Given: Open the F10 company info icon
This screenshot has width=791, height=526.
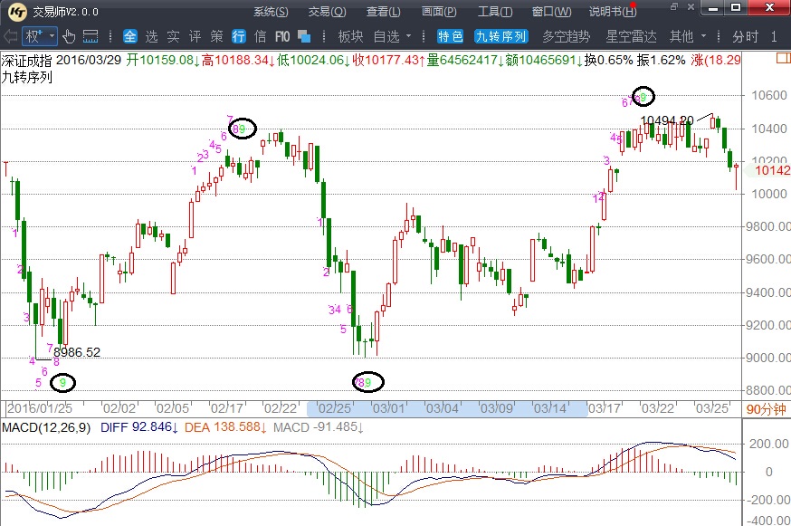Looking at the screenshot, I should pyautogui.click(x=281, y=36).
